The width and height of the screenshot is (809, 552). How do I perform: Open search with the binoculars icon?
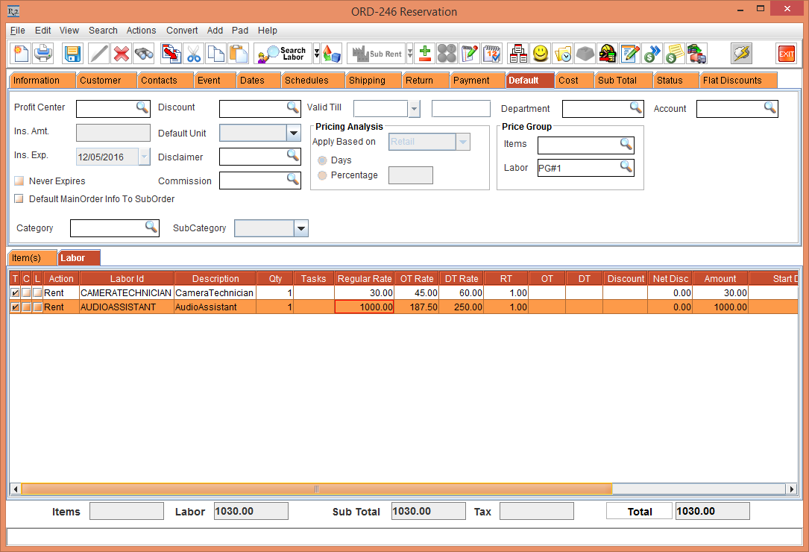(x=144, y=54)
